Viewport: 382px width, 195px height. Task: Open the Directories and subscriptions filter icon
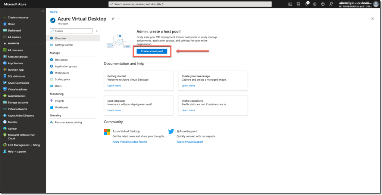pos(298,4)
